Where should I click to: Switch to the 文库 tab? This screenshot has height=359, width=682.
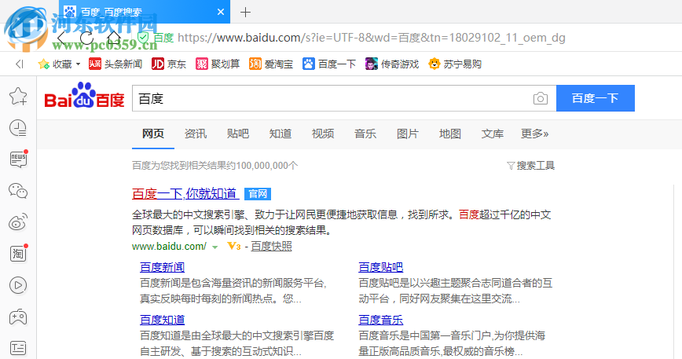pyautogui.click(x=493, y=134)
